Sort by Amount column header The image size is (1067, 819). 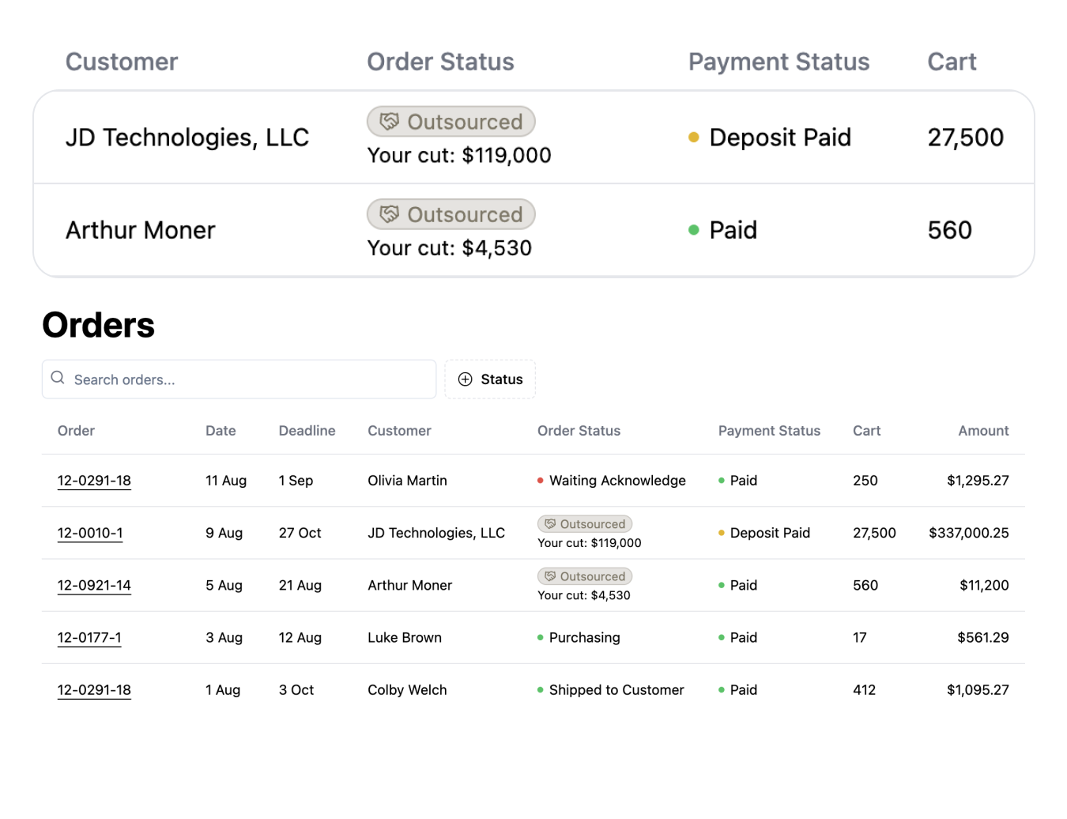tap(983, 431)
